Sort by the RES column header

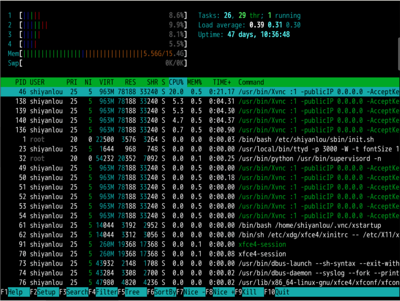click(x=130, y=82)
